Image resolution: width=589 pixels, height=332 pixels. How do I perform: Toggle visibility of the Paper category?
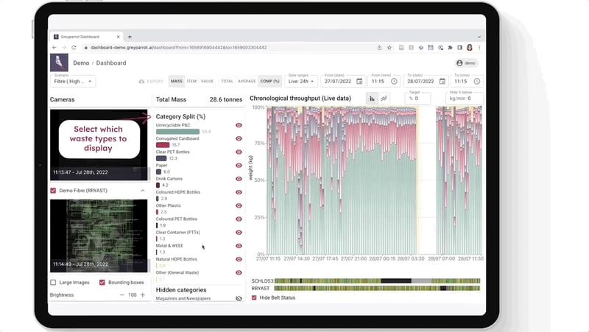[x=239, y=165]
